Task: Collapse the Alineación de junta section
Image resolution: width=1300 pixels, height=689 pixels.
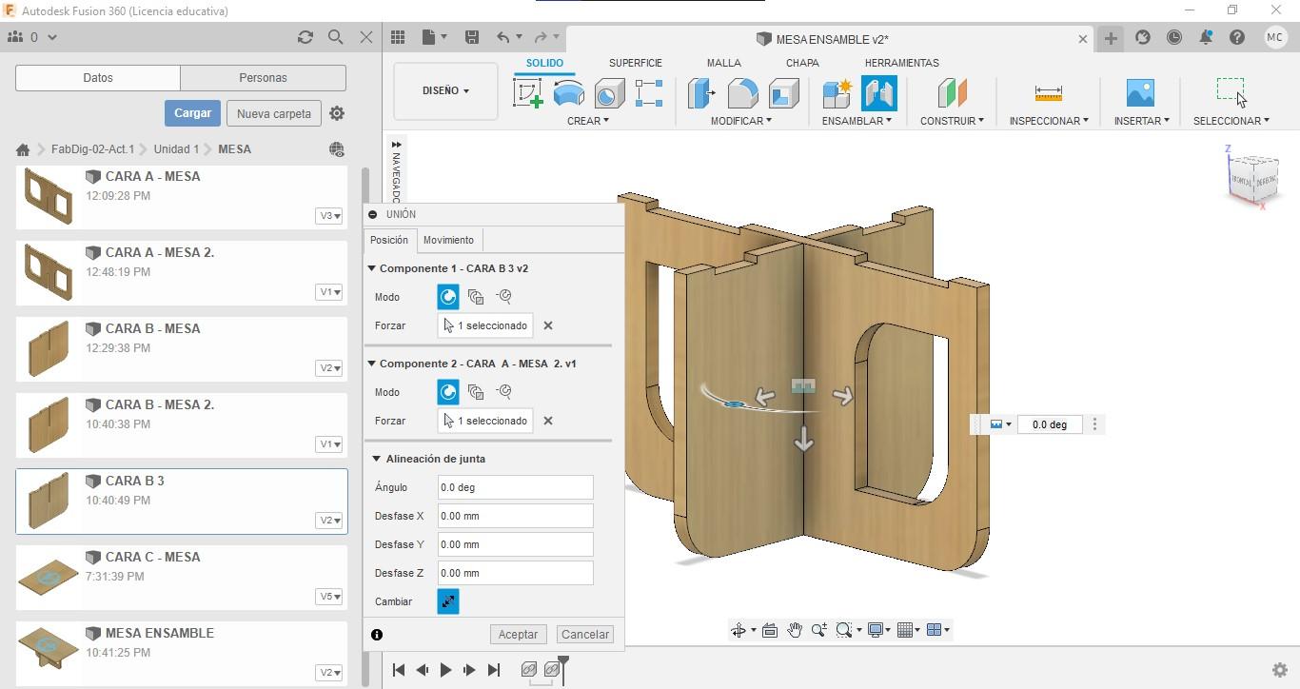Action: (377, 459)
